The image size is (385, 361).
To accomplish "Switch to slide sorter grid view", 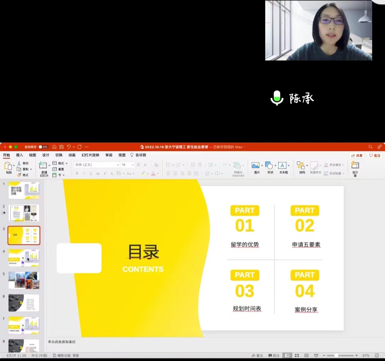I will pyautogui.click(x=297, y=356).
